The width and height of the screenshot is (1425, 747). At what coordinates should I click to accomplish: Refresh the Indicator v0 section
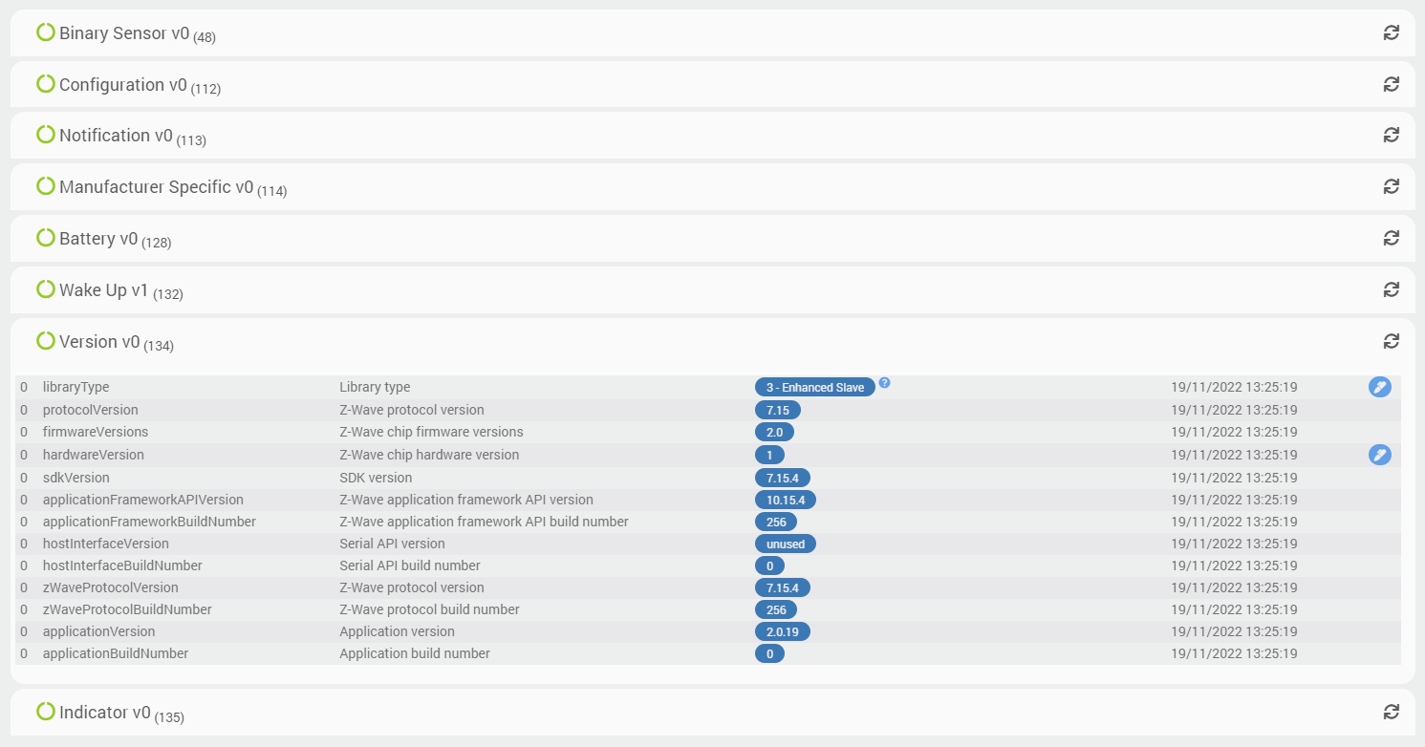click(x=1391, y=712)
